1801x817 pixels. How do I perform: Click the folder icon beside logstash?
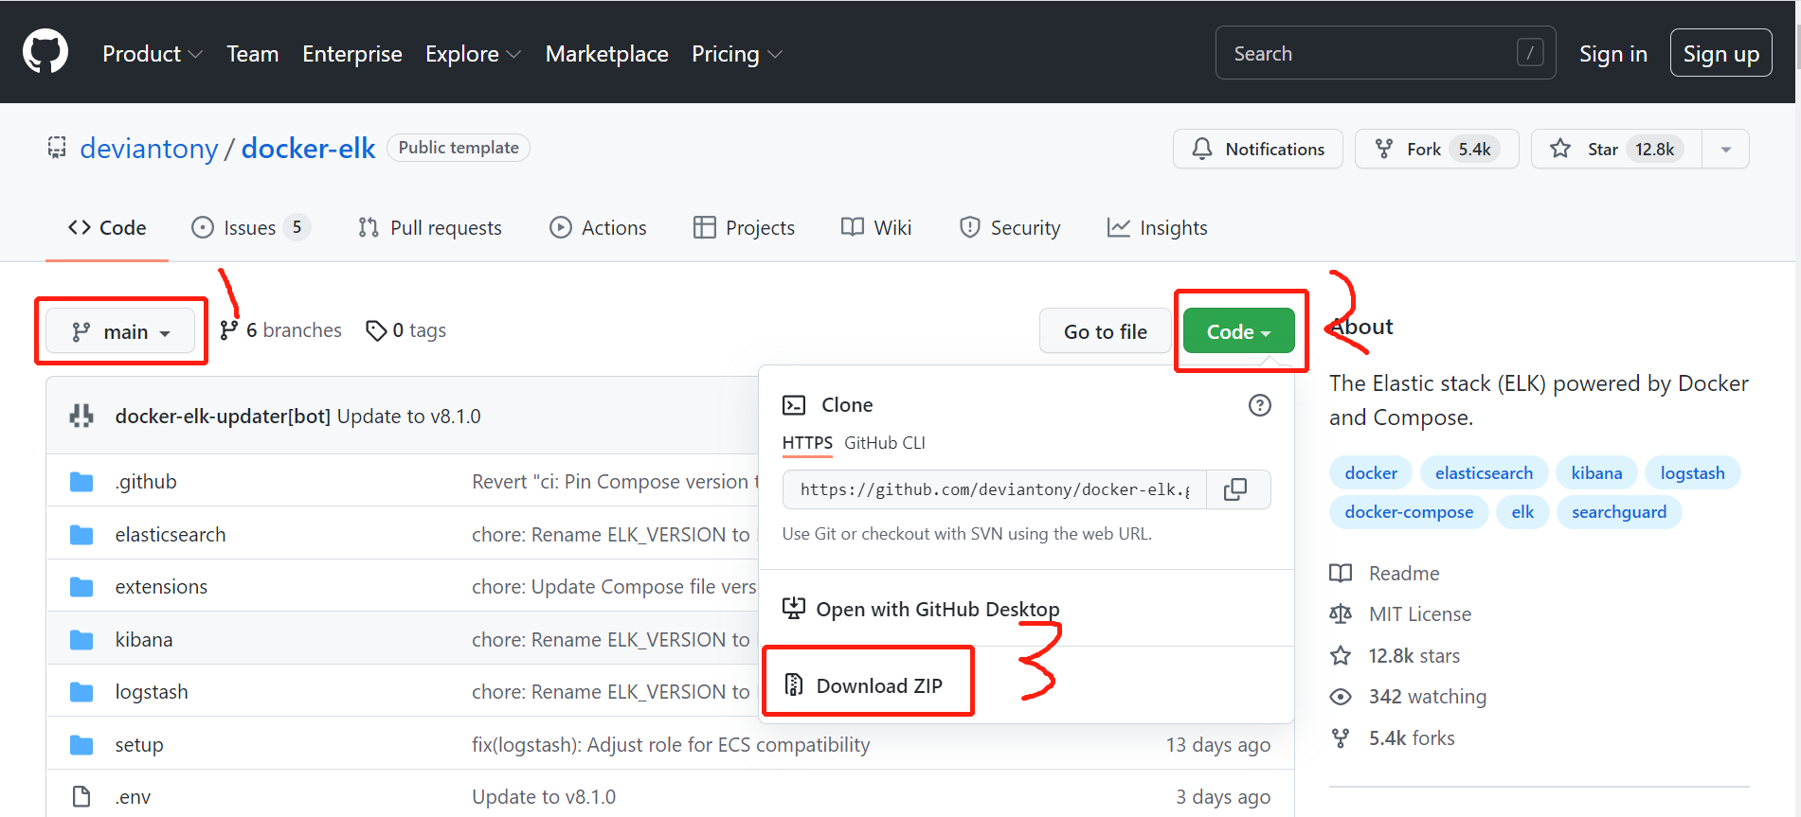[x=81, y=692]
